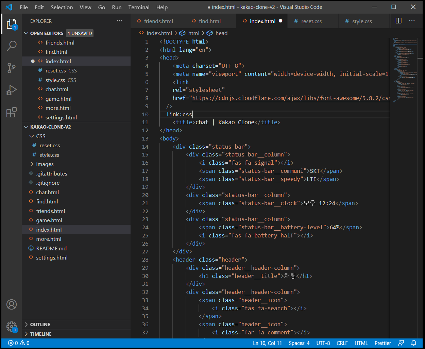The width and height of the screenshot is (425, 349).
Task: Open the Extensions view icon
Action: point(12,112)
